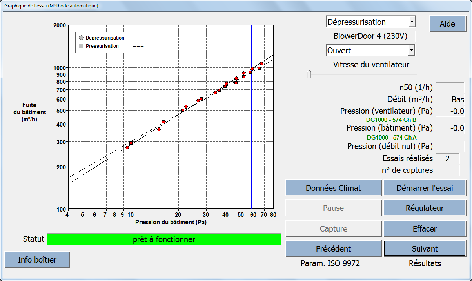Expand the Ouvert ring configuration dropdown
The image size is (472, 281).
point(411,50)
